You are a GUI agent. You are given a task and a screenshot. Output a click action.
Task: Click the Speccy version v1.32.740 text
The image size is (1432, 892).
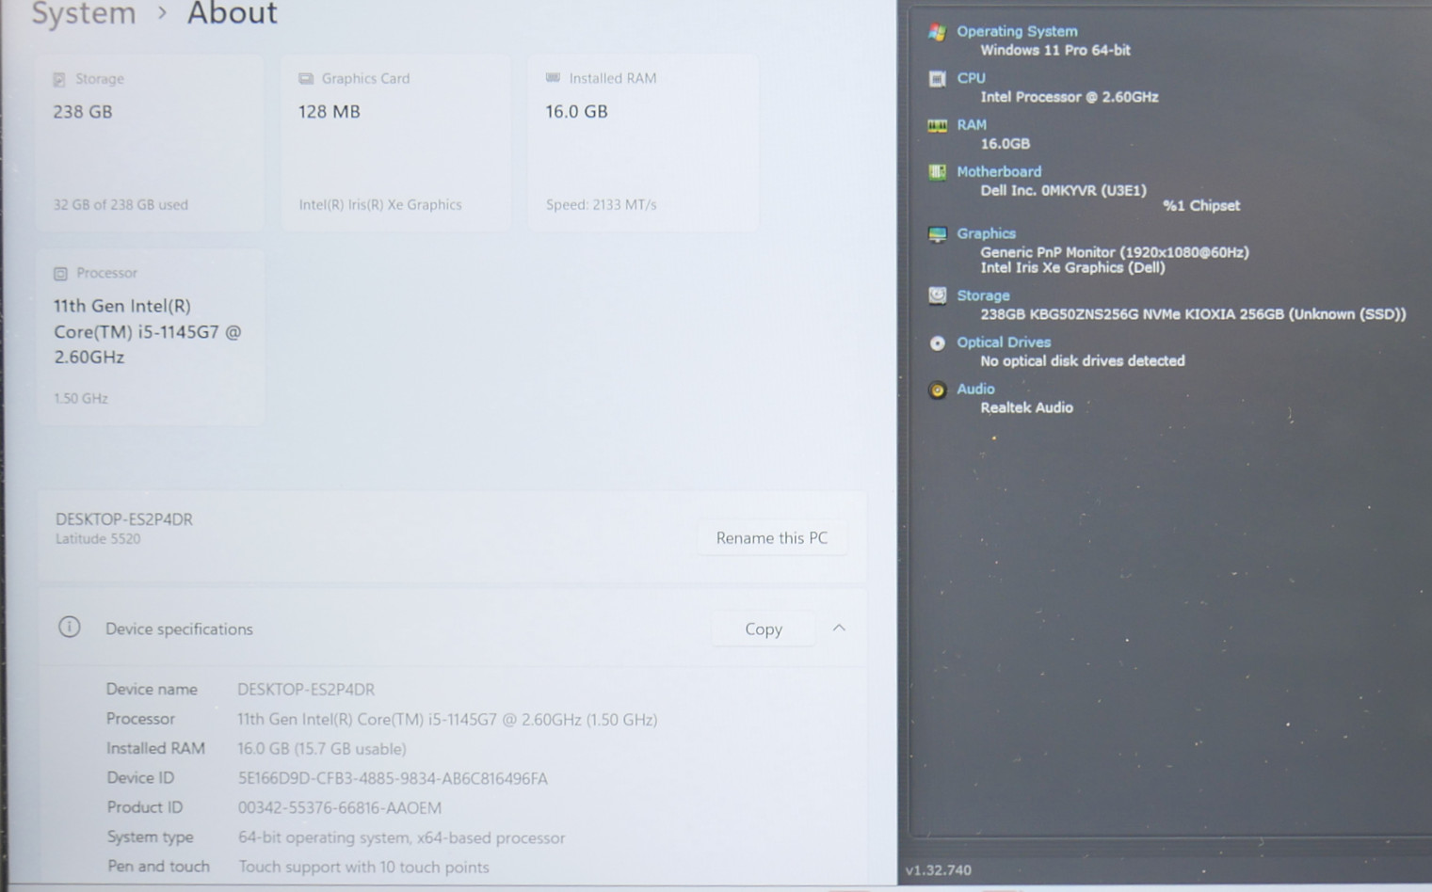coord(939,870)
